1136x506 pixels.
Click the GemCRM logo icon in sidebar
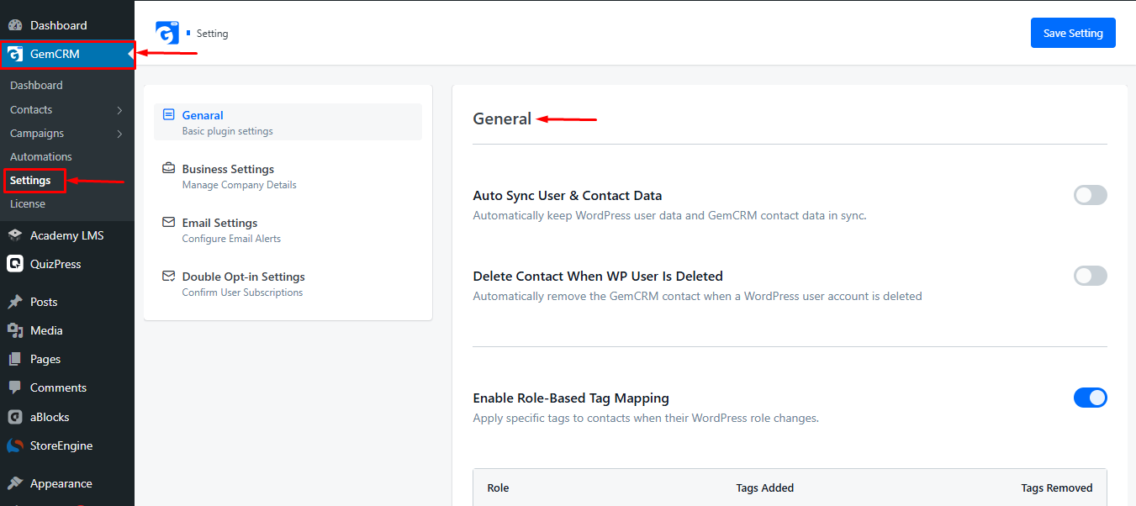coord(15,55)
